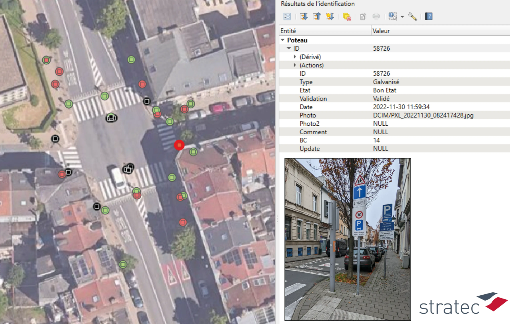Open the Help book icon
Screen dimensions: 510x324
pos(429,16)
